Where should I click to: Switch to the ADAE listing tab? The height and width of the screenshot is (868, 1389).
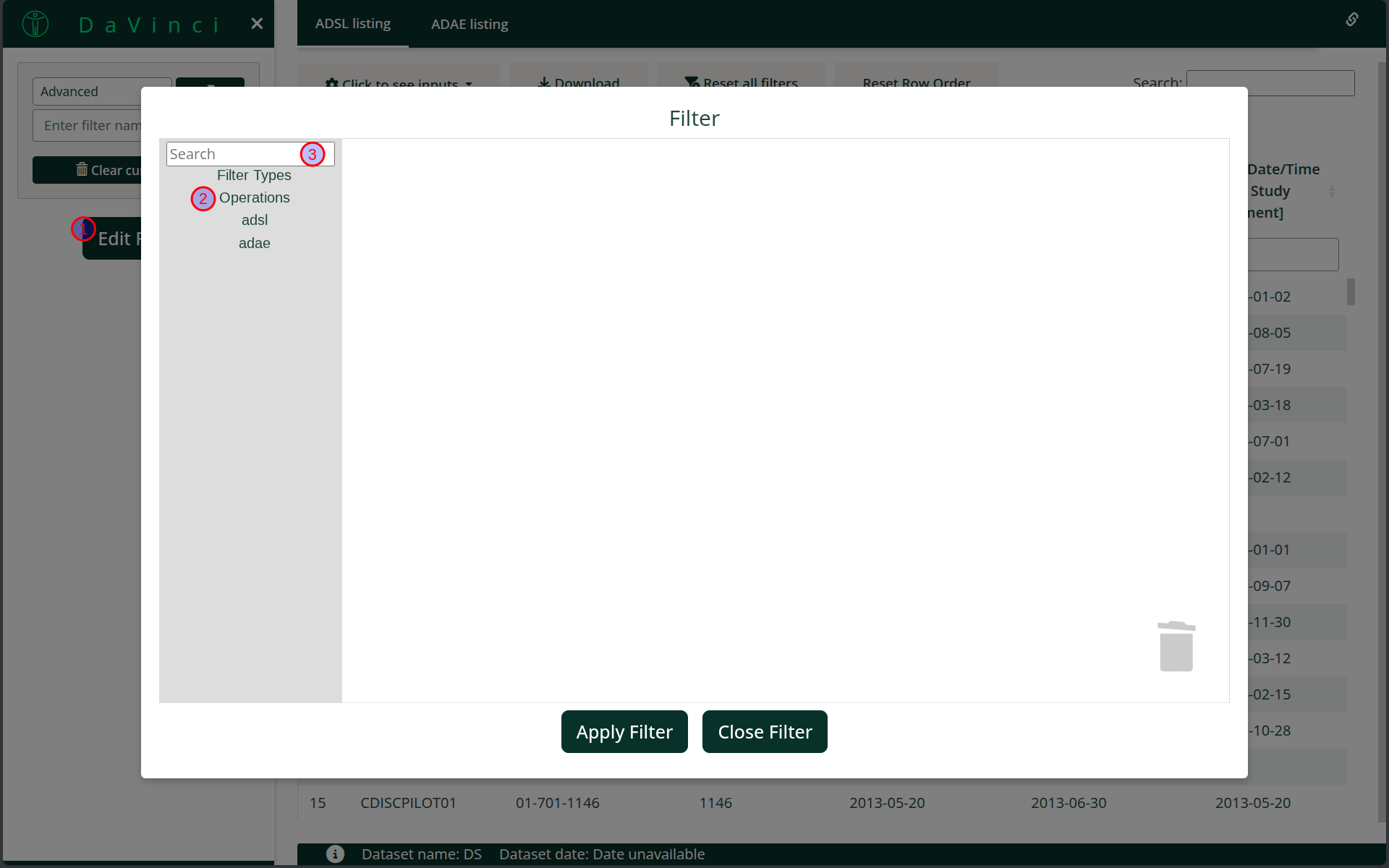(470, 24)
